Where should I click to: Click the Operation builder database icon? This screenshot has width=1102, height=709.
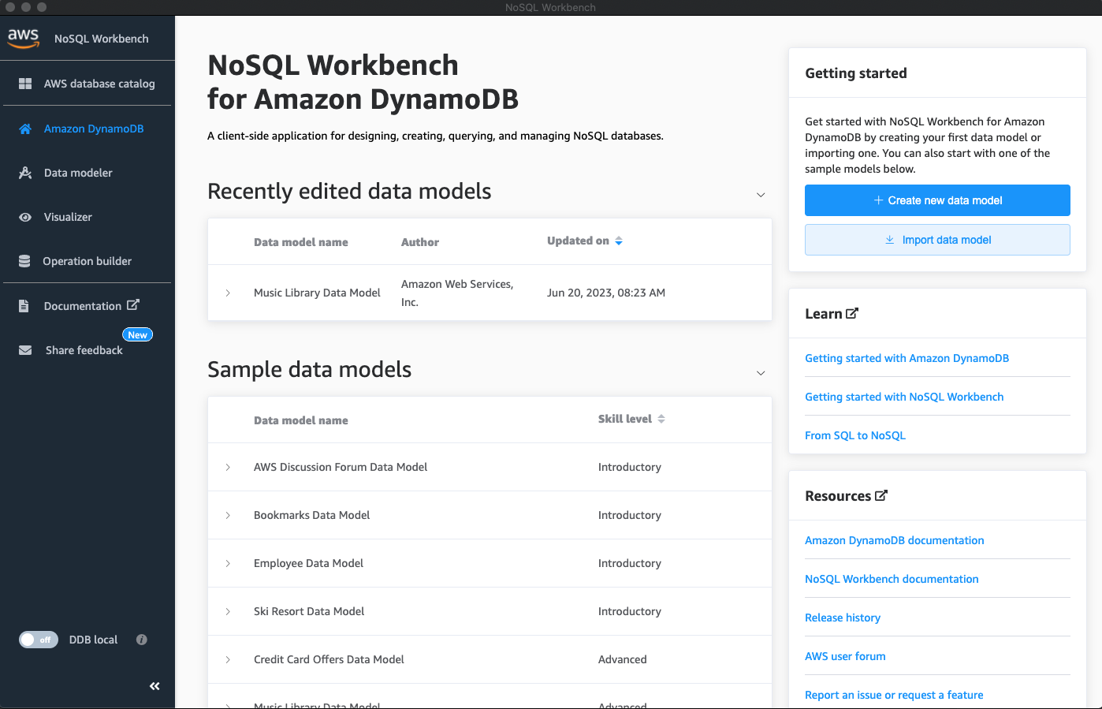pos(24,261)
